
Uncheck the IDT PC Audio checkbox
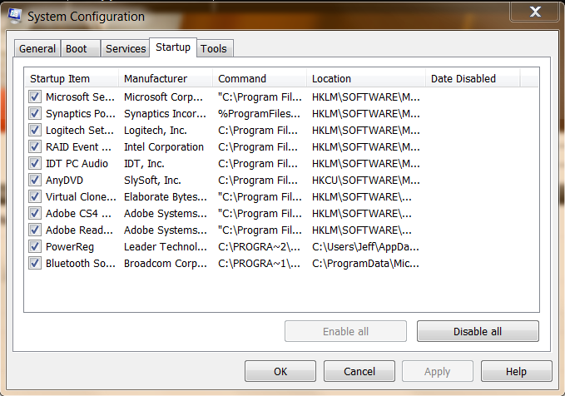coord(35,163)
